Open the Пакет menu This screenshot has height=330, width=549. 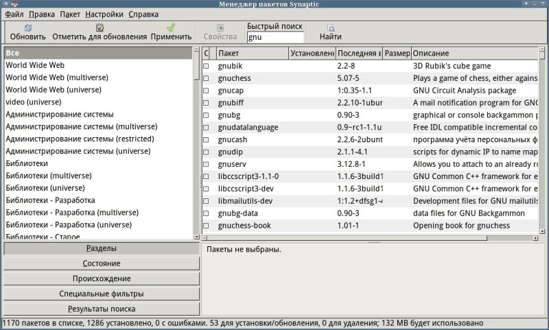tap(70, 14)
